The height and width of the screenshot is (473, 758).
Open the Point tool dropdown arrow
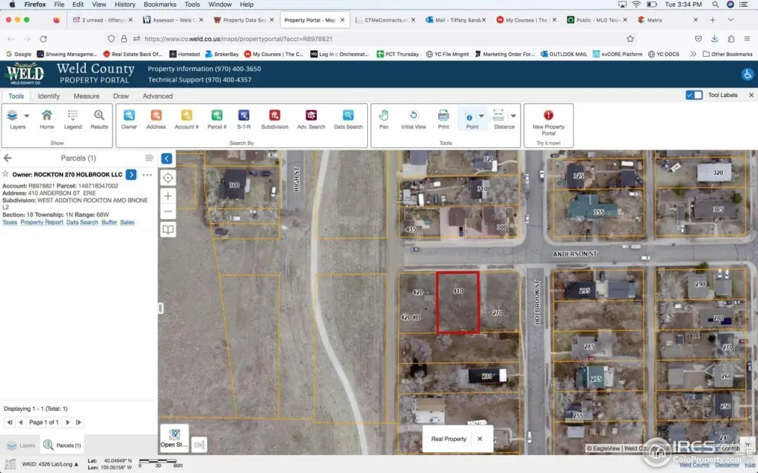coord(482,116)
